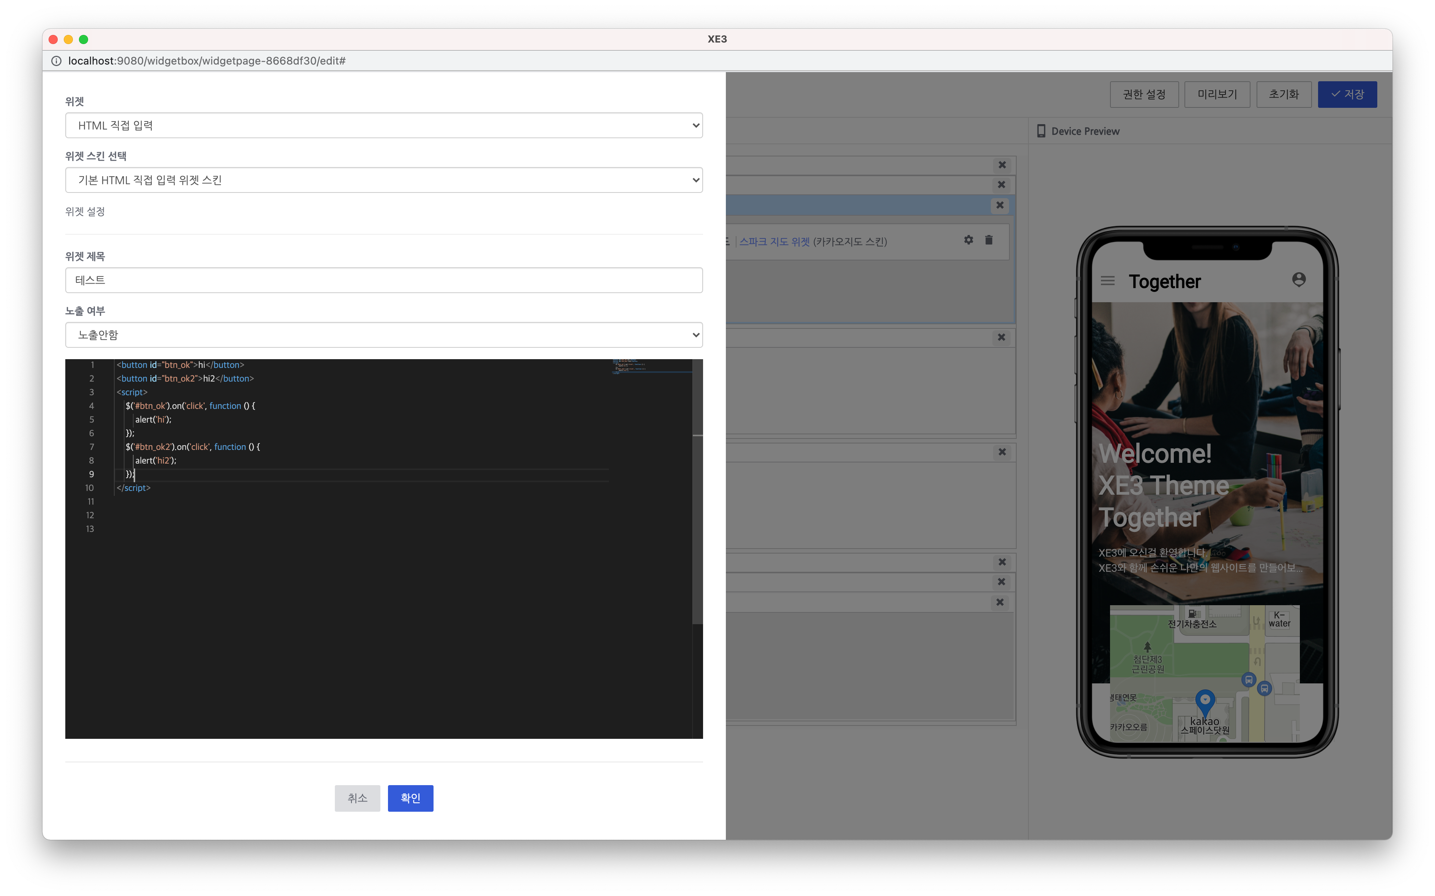Close the highlighted widget row with its X
The image size is (1435, 896).
coord(1000,205)
